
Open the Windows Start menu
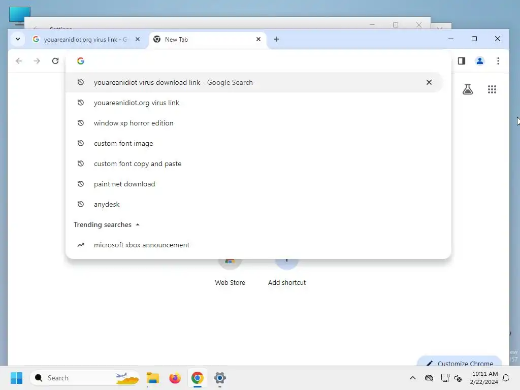point(16,378)
